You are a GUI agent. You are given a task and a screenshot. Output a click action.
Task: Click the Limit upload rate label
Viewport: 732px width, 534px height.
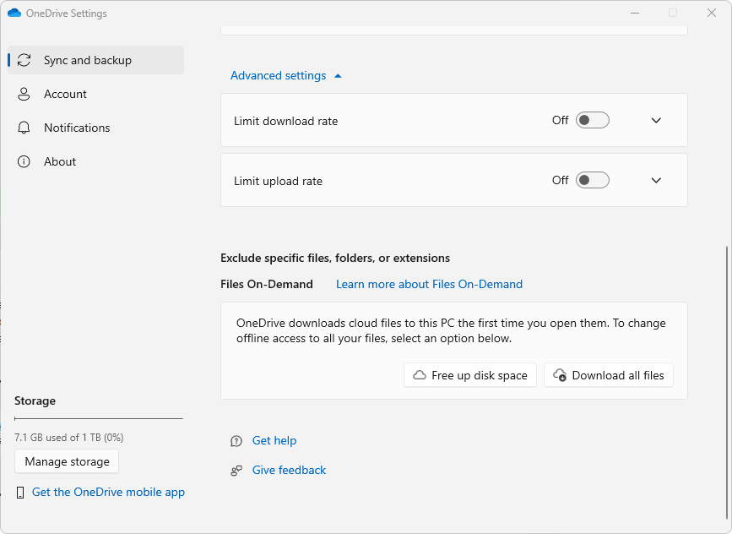click(x=279, y=182)
